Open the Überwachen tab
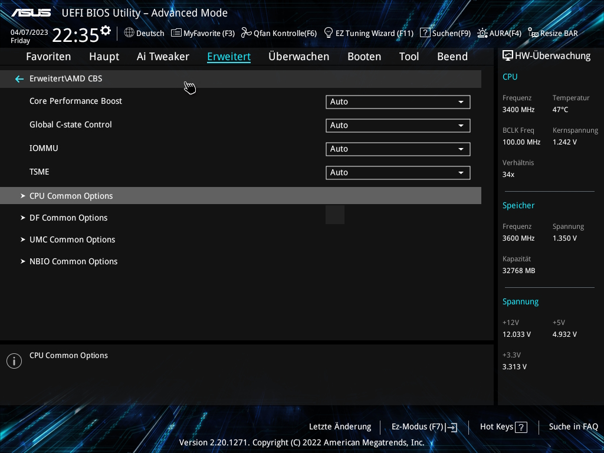Image resolution: width=604 pixels, height=453 pixels. click(299, 57)
